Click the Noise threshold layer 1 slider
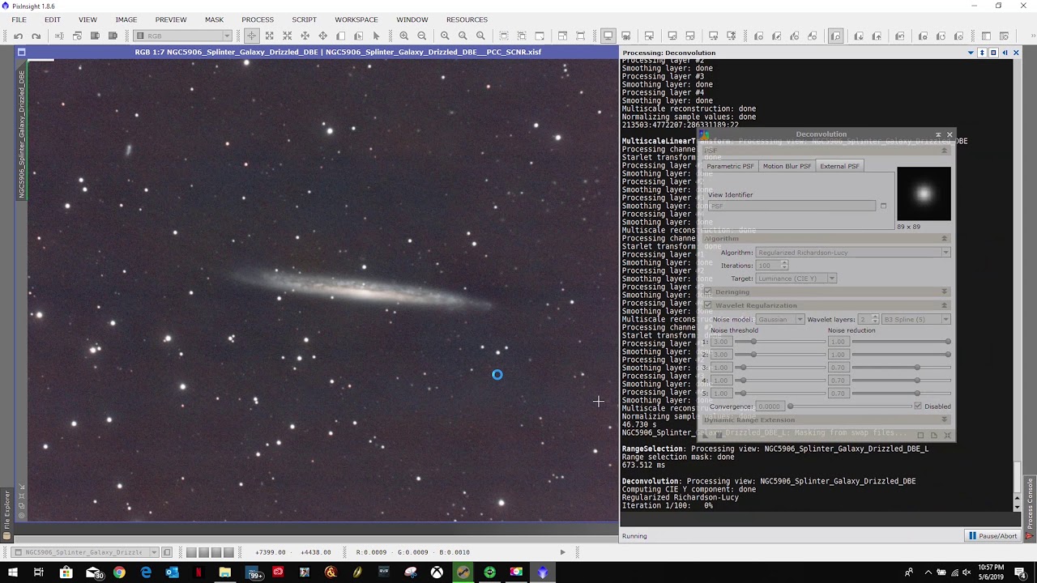 click(x=782, y=342)
